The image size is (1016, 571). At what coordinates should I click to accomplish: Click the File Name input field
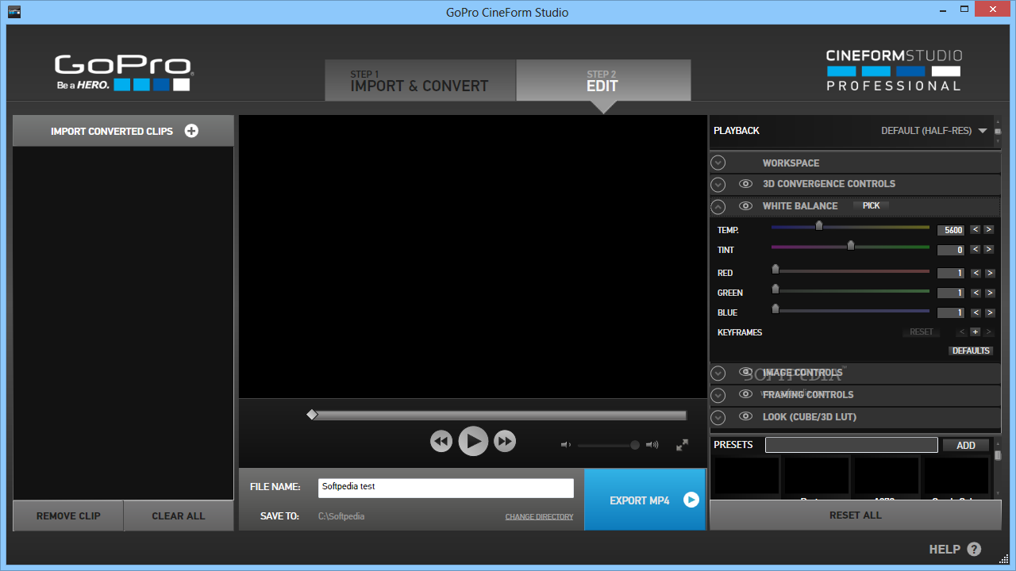click(x=446, y=488)
